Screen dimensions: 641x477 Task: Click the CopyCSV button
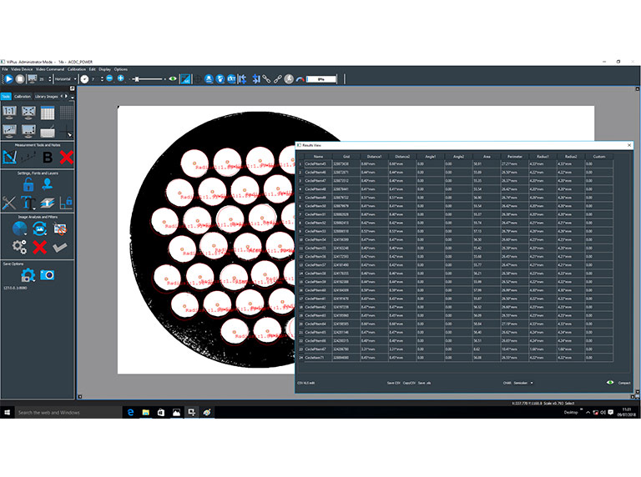[409, 383]
